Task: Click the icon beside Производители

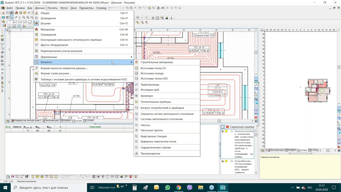Action: coord(136,154)
